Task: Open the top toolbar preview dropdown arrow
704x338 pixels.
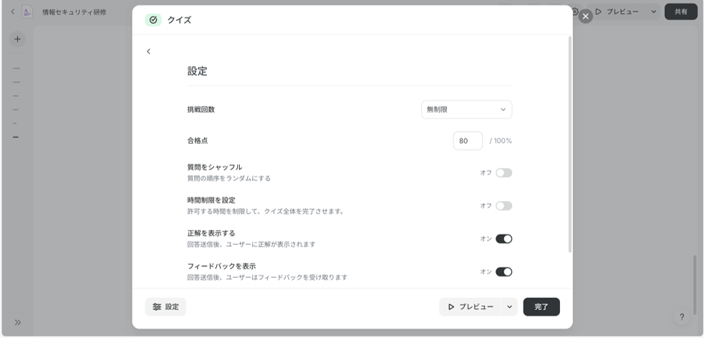Action: pyautogui.click(x=653, y=11)
